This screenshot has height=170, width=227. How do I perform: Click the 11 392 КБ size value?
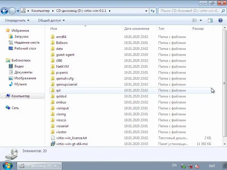[204, 144]
